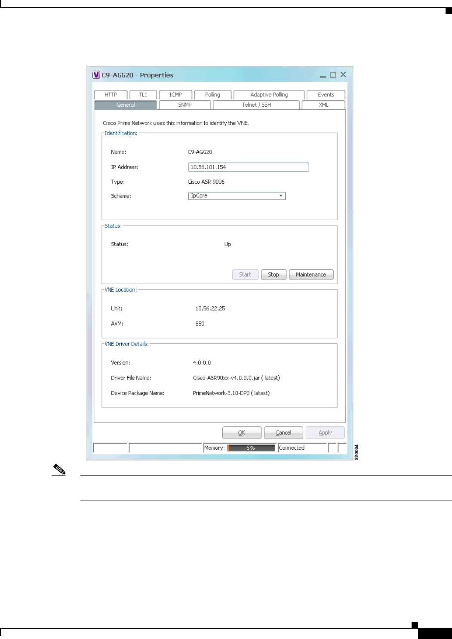Image resolution: width=452 pixels, height=639 pixels.
Task: Click the disabled Start button
Action: point(245,275)
